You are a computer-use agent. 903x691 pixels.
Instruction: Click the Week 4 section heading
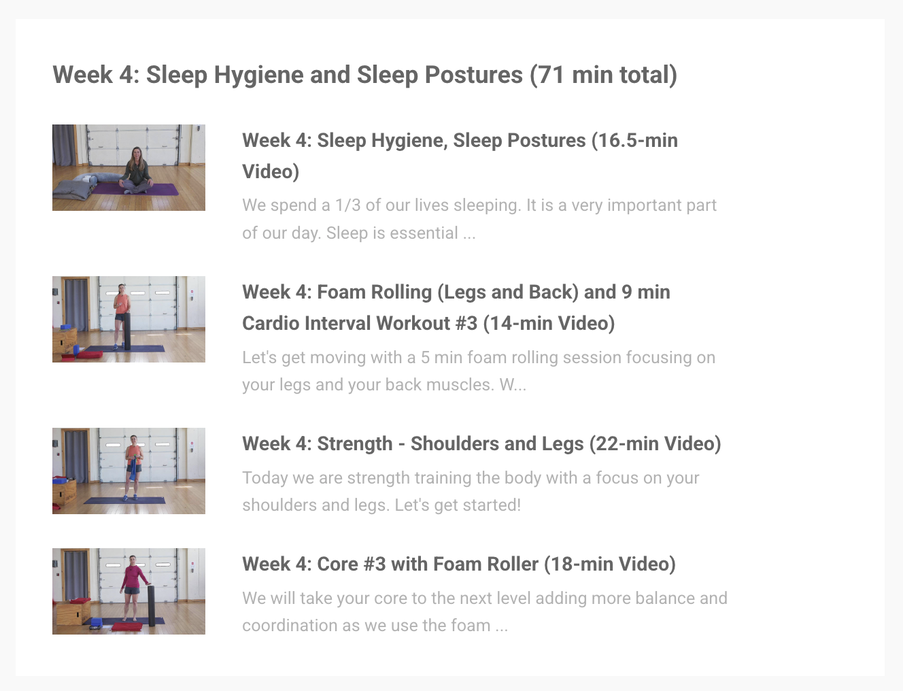point(365,75)
